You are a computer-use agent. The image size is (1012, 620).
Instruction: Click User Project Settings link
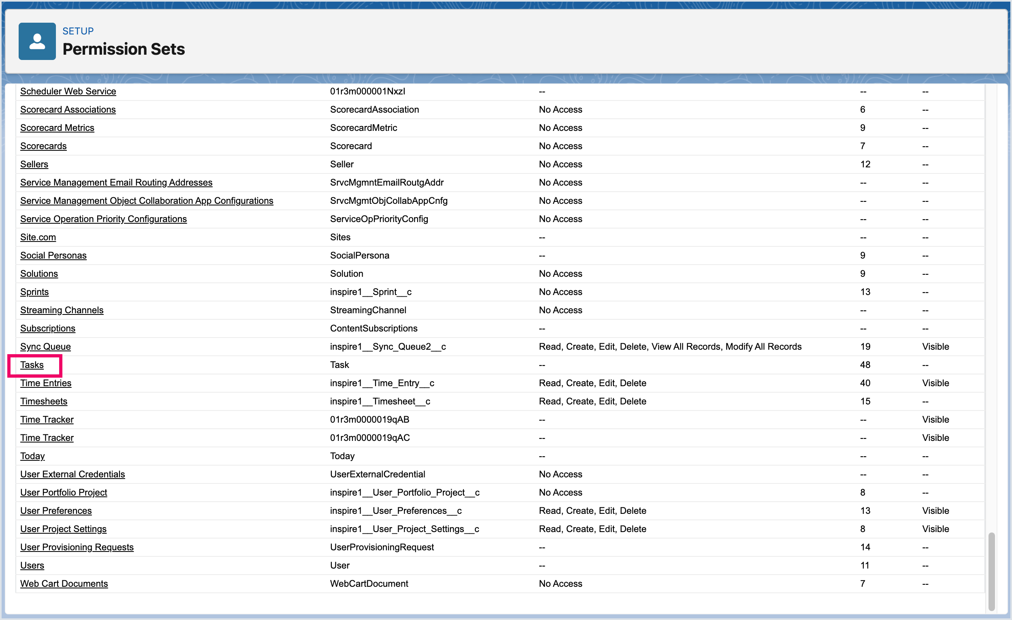(x=63, y=529)
